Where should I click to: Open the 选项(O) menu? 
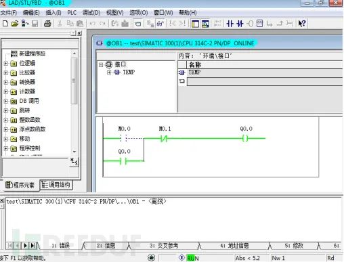click(x=139, y=13)
